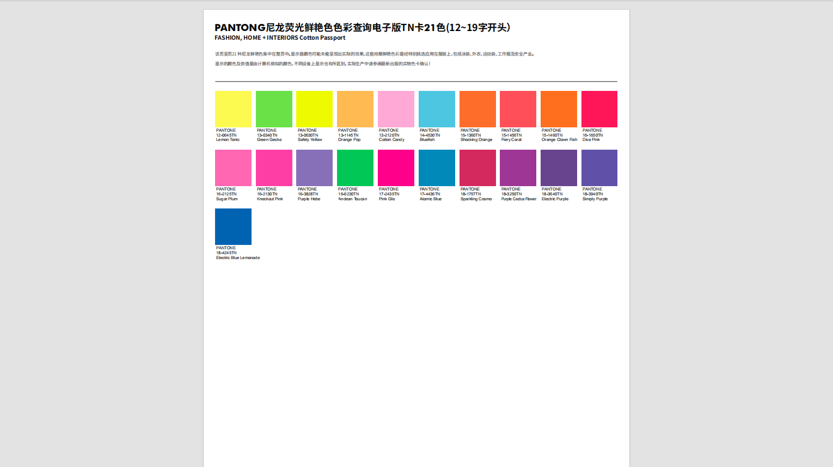Image resolution: width=833 pixels, height=467 pixels.
Task: Click the "Sugar Plum" name text
Action: (x=226, y=199)
